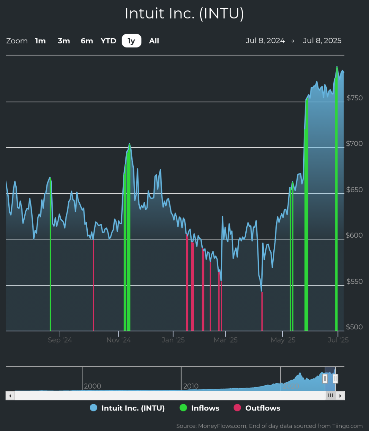Grab the navigator scrollbar thumb
Image resolution: width=369 pixels, height=431 pixels.
[x=330, y=396]
